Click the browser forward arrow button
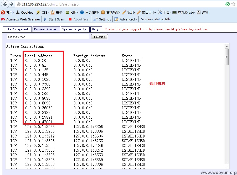Viewport: 237px width, 175px height. tap(12, 4)
